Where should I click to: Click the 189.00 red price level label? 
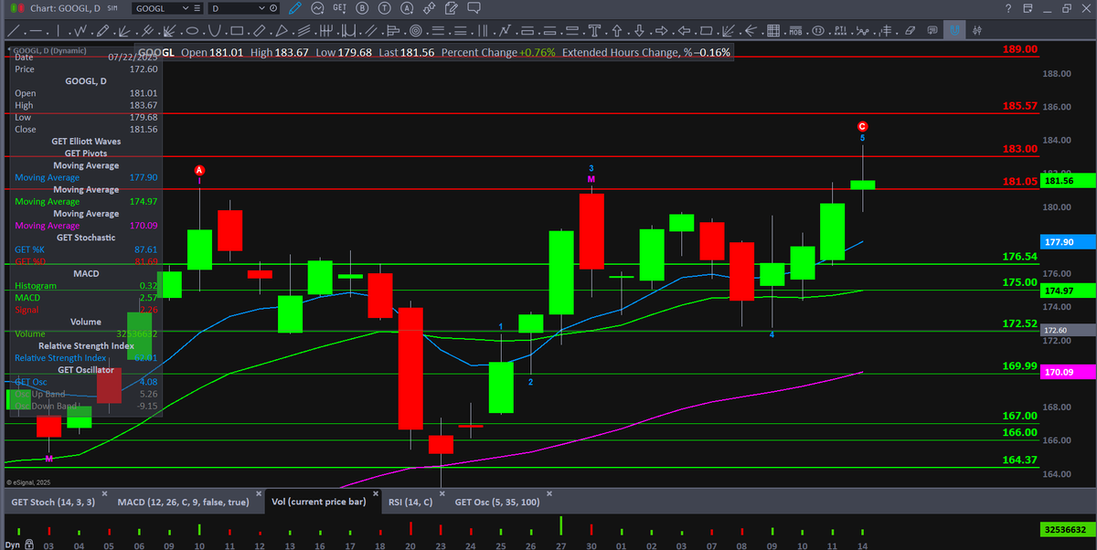pyautogui.click(x=1019, y=48)
